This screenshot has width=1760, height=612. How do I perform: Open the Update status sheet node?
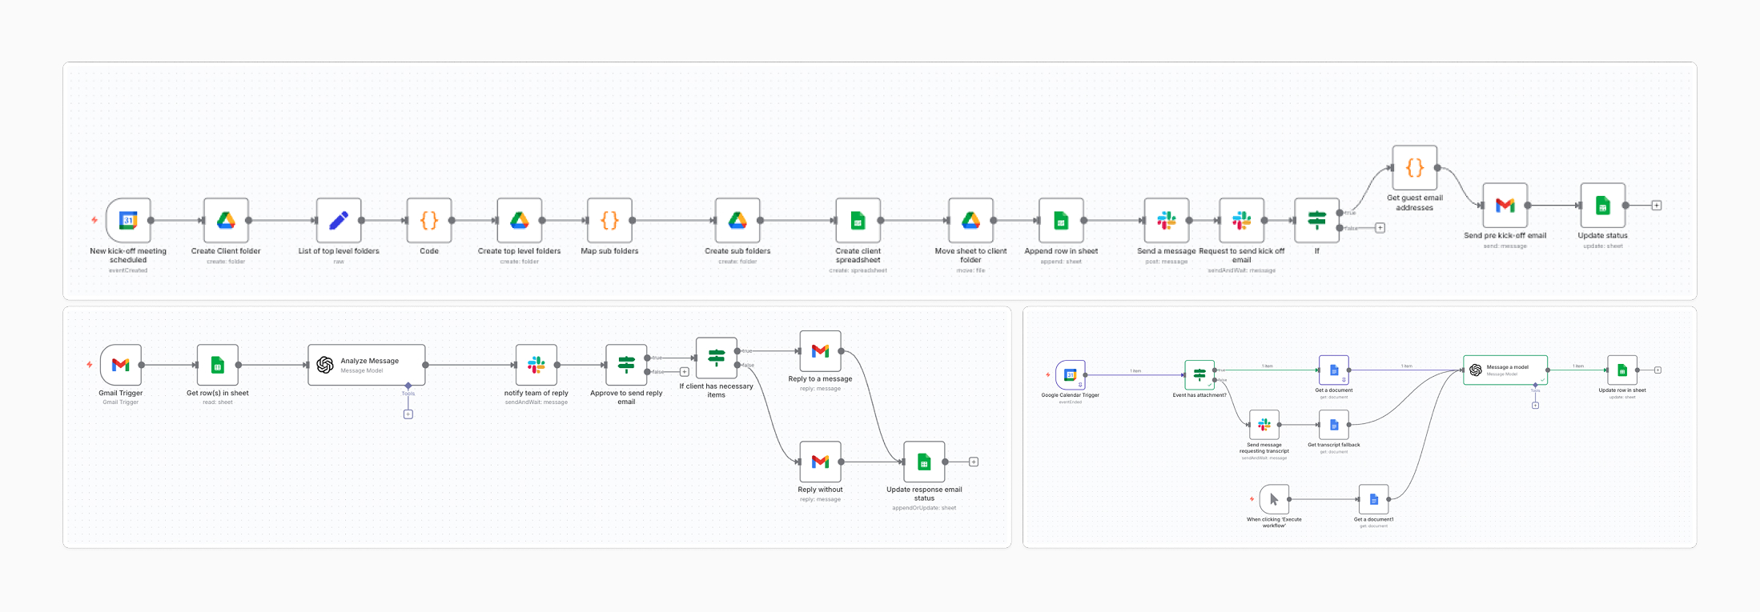[1603, 206]
